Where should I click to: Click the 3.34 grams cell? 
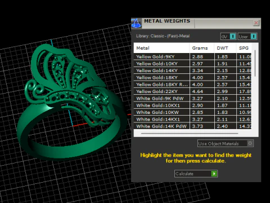click(x=202, y=70)
